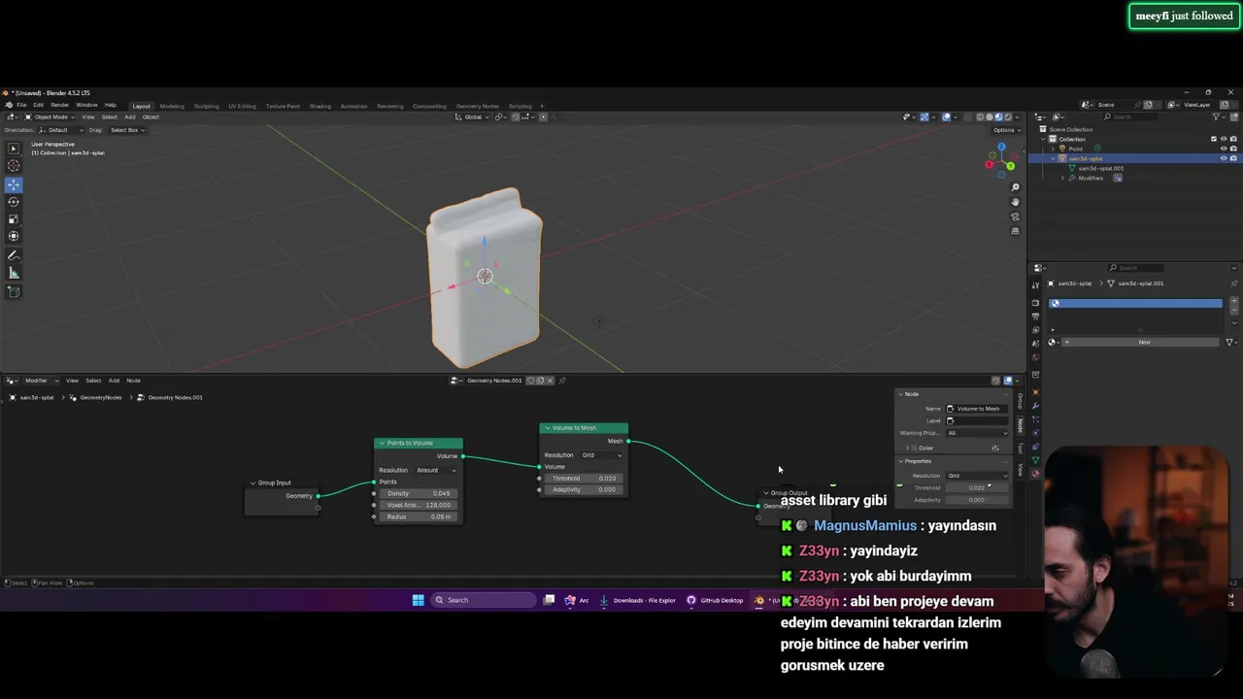Pin the Geometry Nodes.001 node tree

click(562, 381)
